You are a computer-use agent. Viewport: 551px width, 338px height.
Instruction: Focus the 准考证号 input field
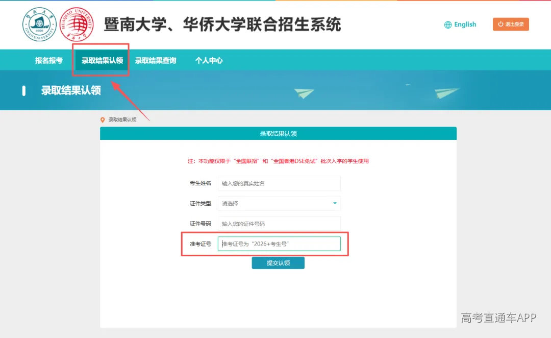point(279,244)
